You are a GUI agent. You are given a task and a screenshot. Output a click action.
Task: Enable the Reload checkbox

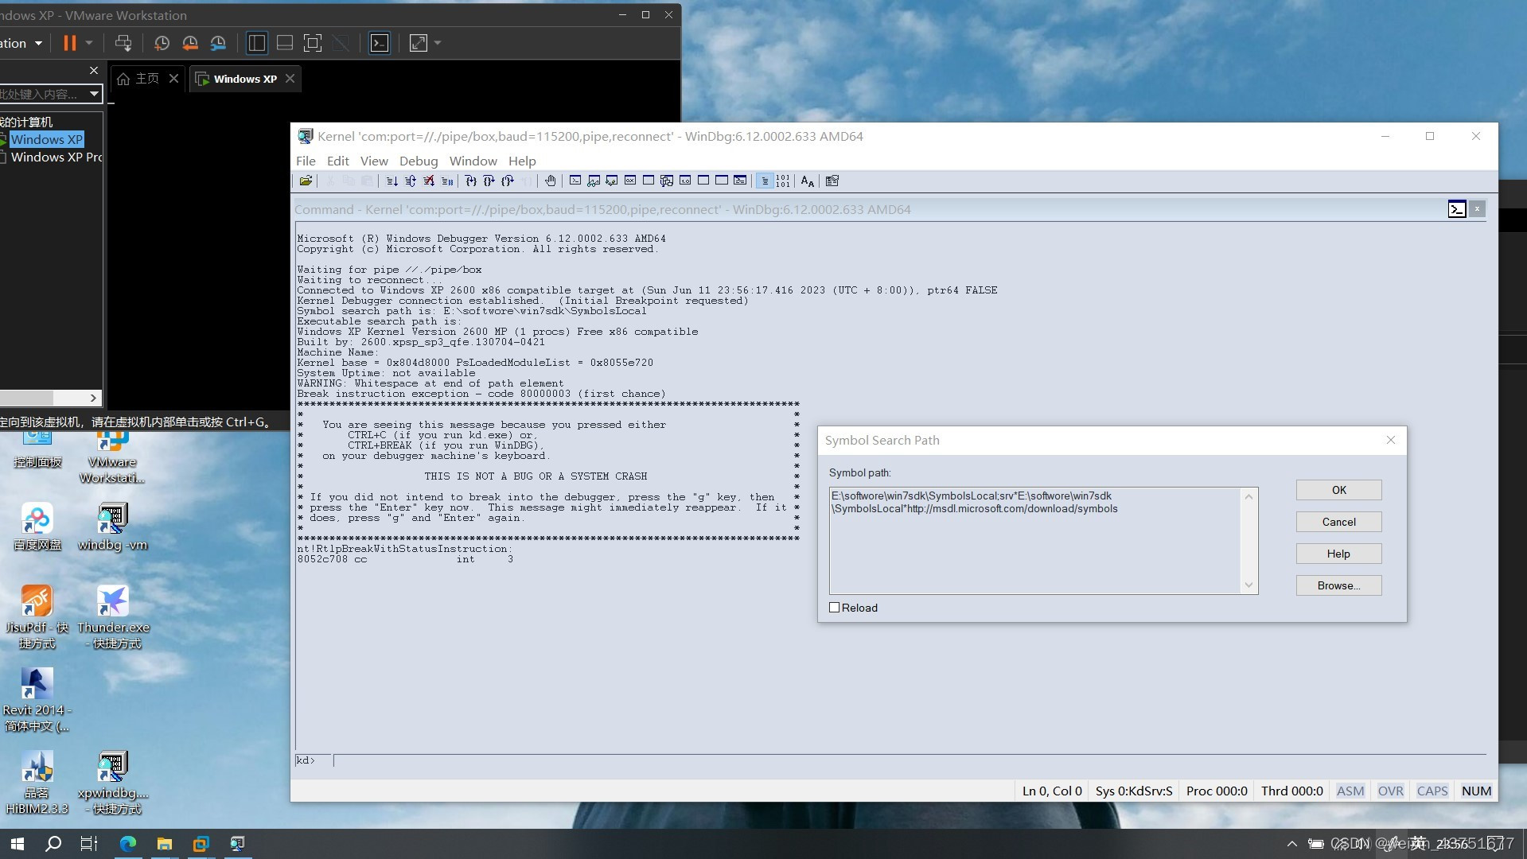click(x=834, y=607)
